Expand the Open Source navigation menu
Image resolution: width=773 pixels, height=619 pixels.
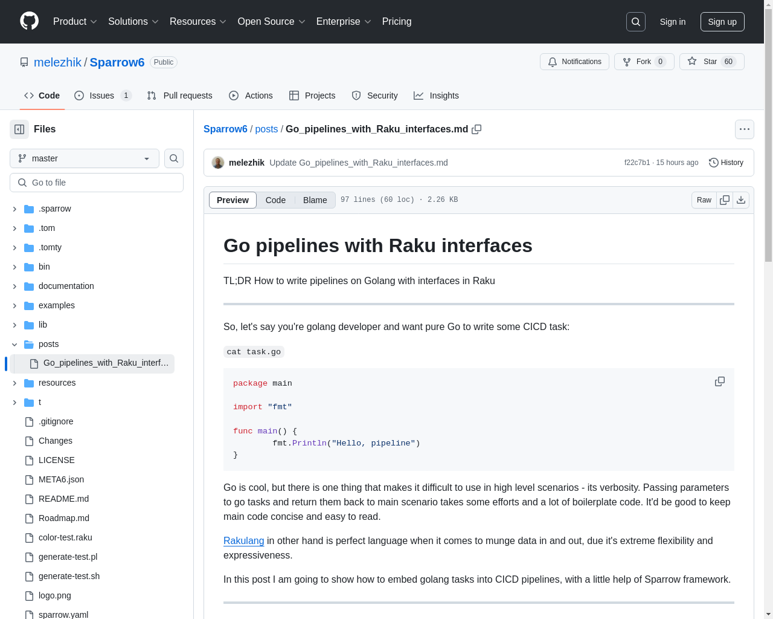click(x=272, y=22)
